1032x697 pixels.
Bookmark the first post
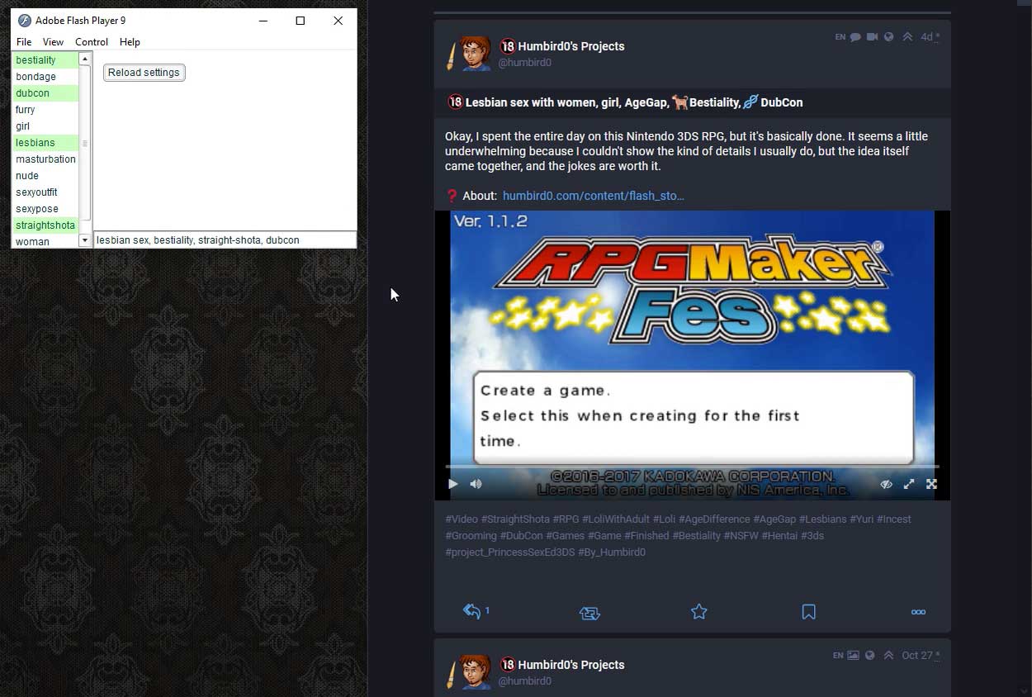click(x=808, y=612)
